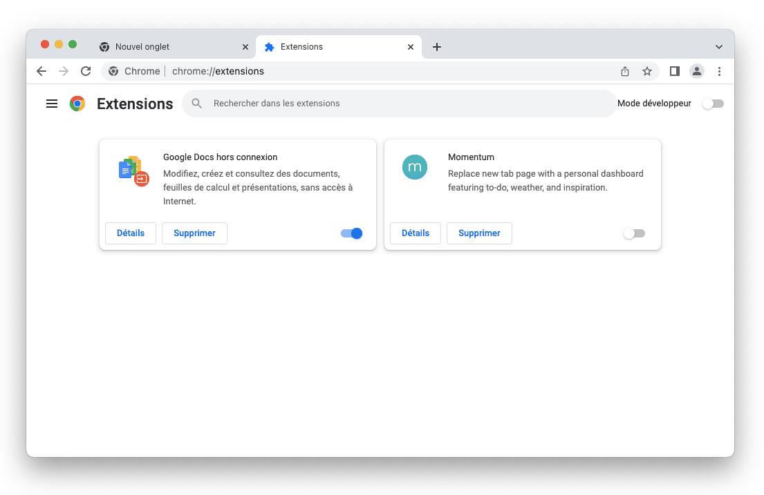
Task: Go back using the back arrow
Action: [x=41, y=71]
